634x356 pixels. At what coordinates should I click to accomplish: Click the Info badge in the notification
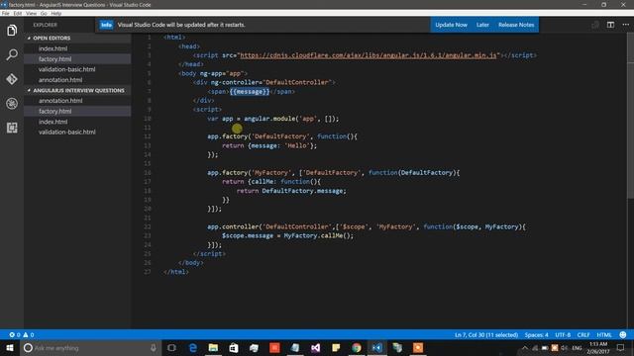[x=106, y=25]
